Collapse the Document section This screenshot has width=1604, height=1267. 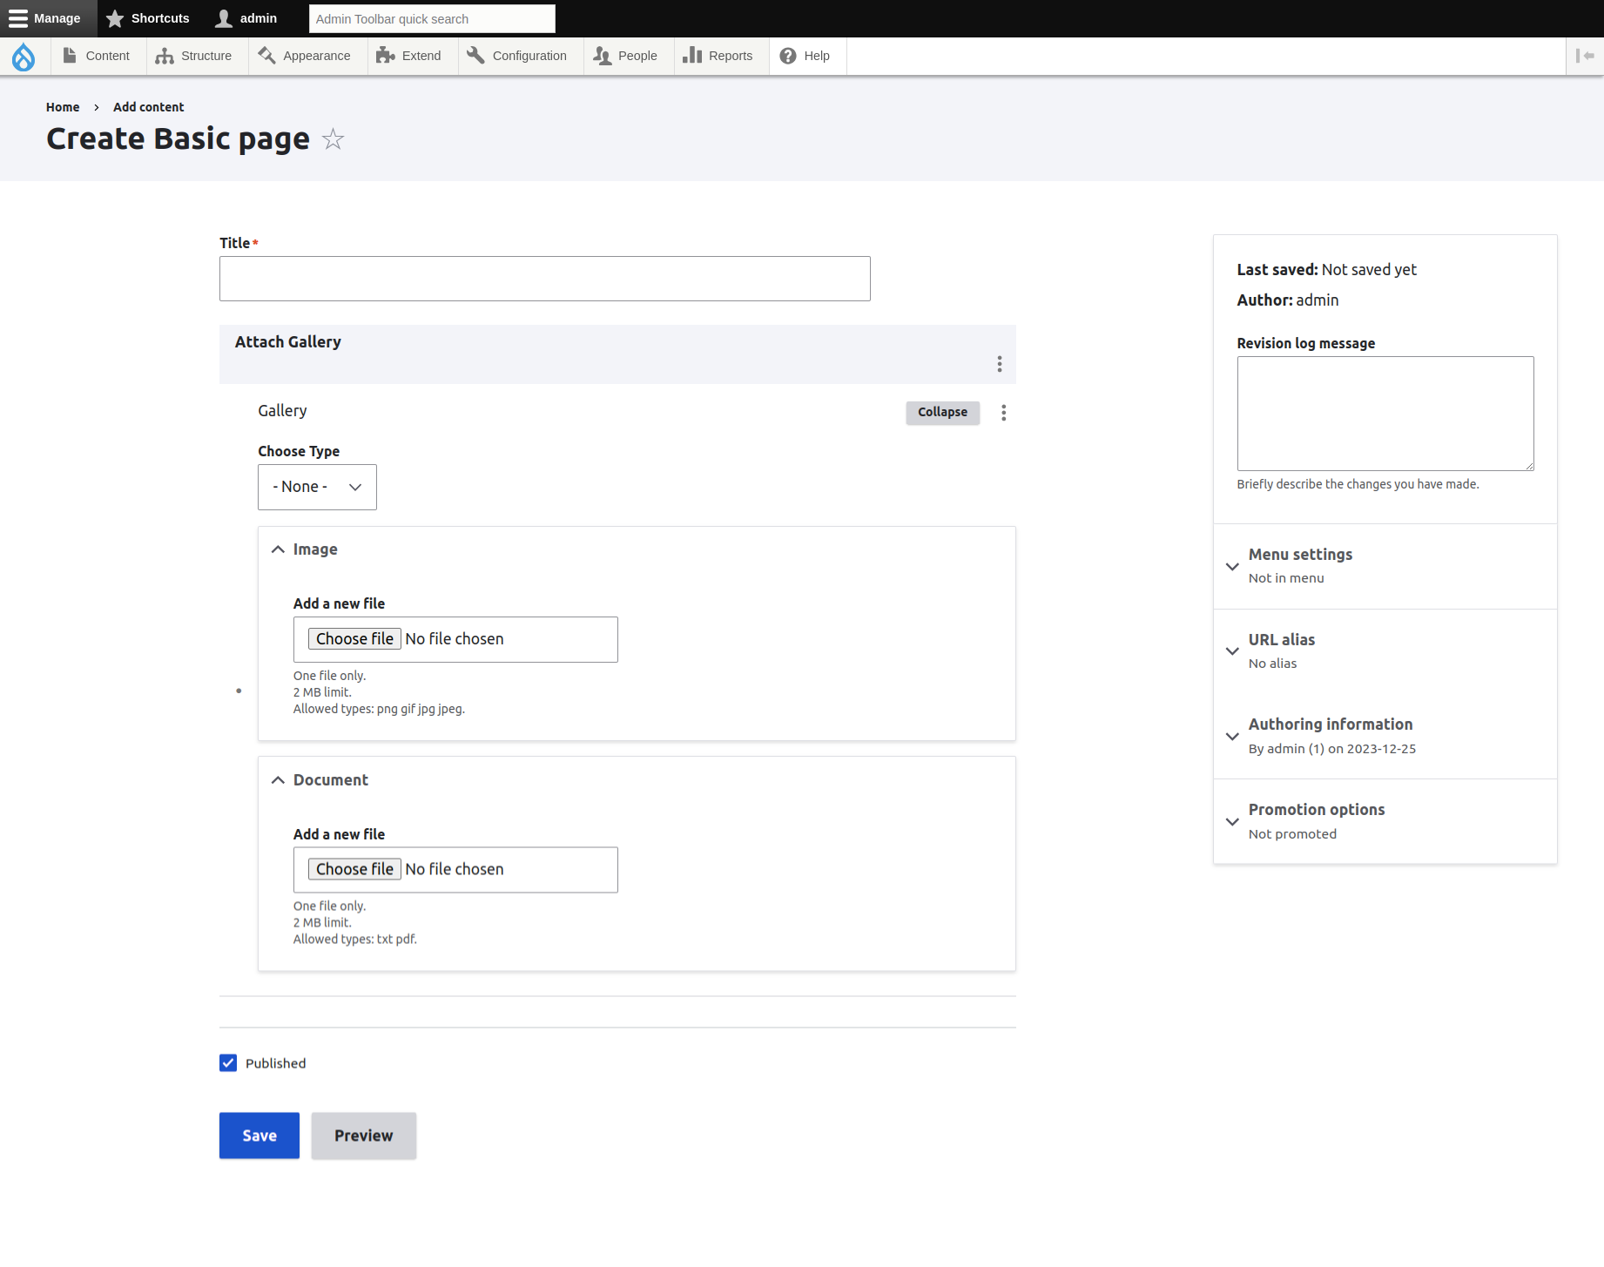277,779
